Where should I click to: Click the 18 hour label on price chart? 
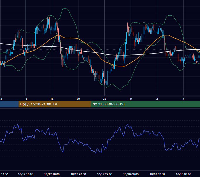[52, 99]
